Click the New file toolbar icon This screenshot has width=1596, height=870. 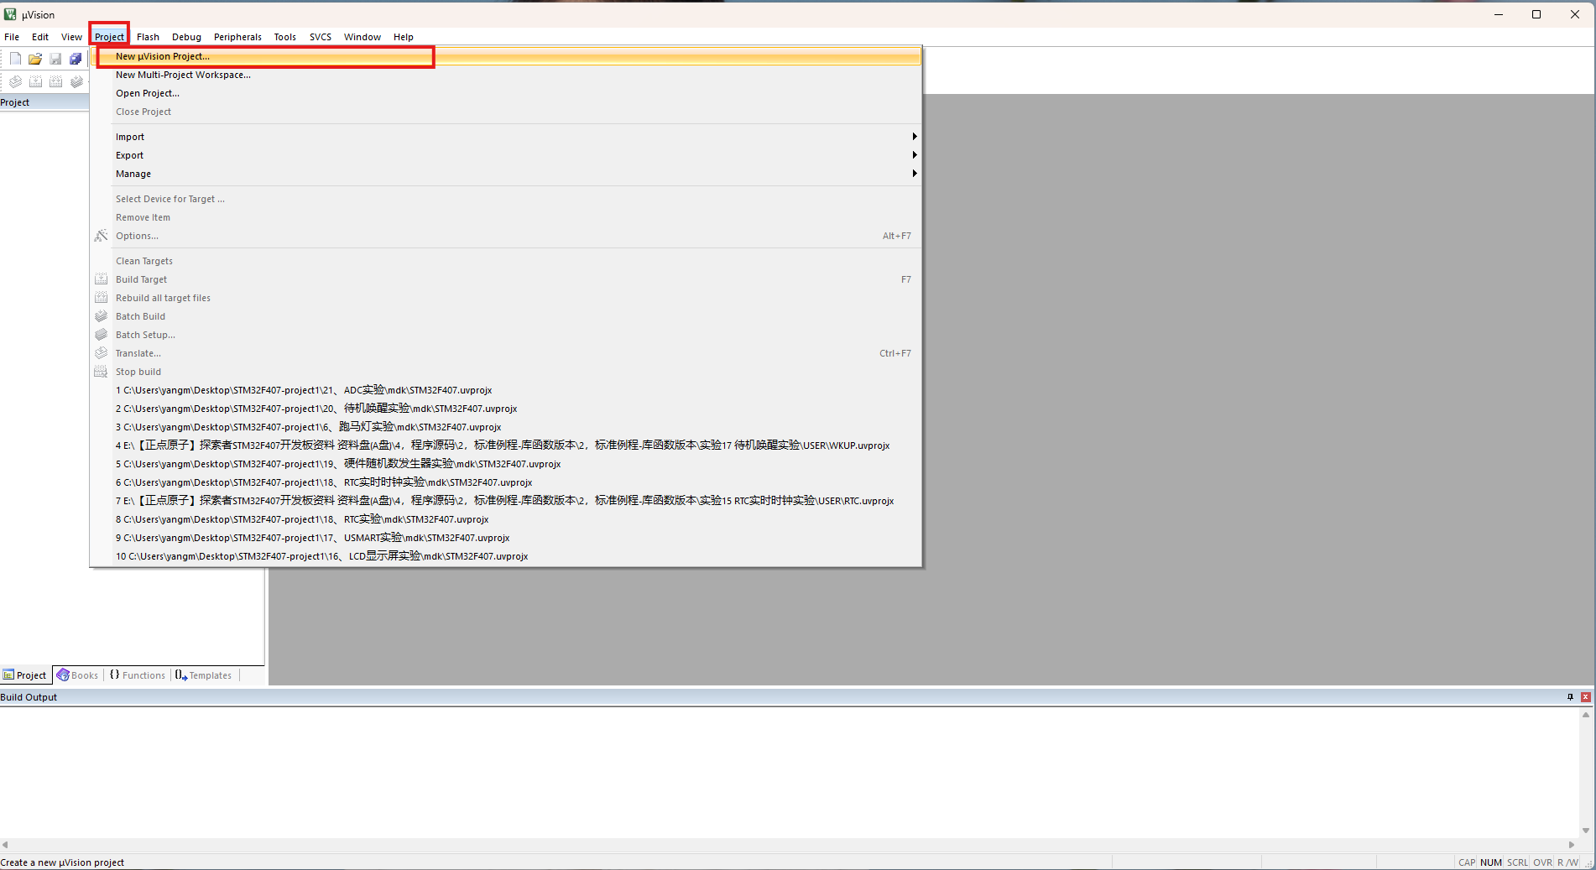pyautogui.click(x=15, y=59)
